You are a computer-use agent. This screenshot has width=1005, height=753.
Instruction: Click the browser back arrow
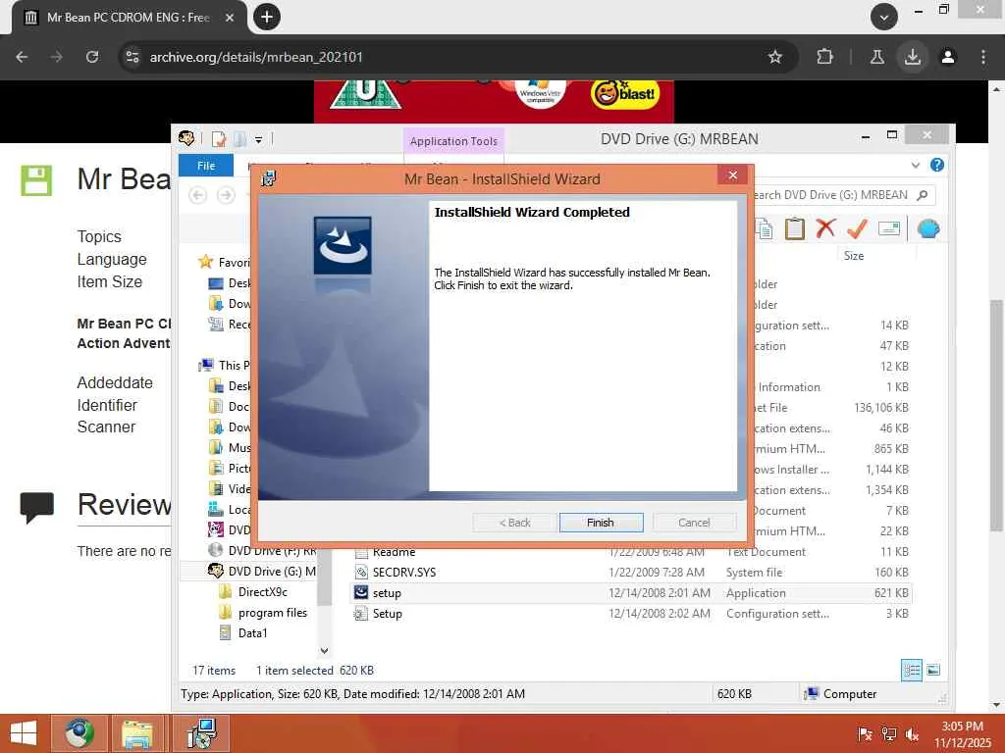[x=22, y=57]
